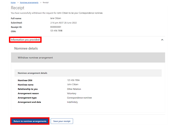Image resolution: width=171 pixels, height=126 pixels.
Task: Click the Nominee details heading
Action: [26, 49]
